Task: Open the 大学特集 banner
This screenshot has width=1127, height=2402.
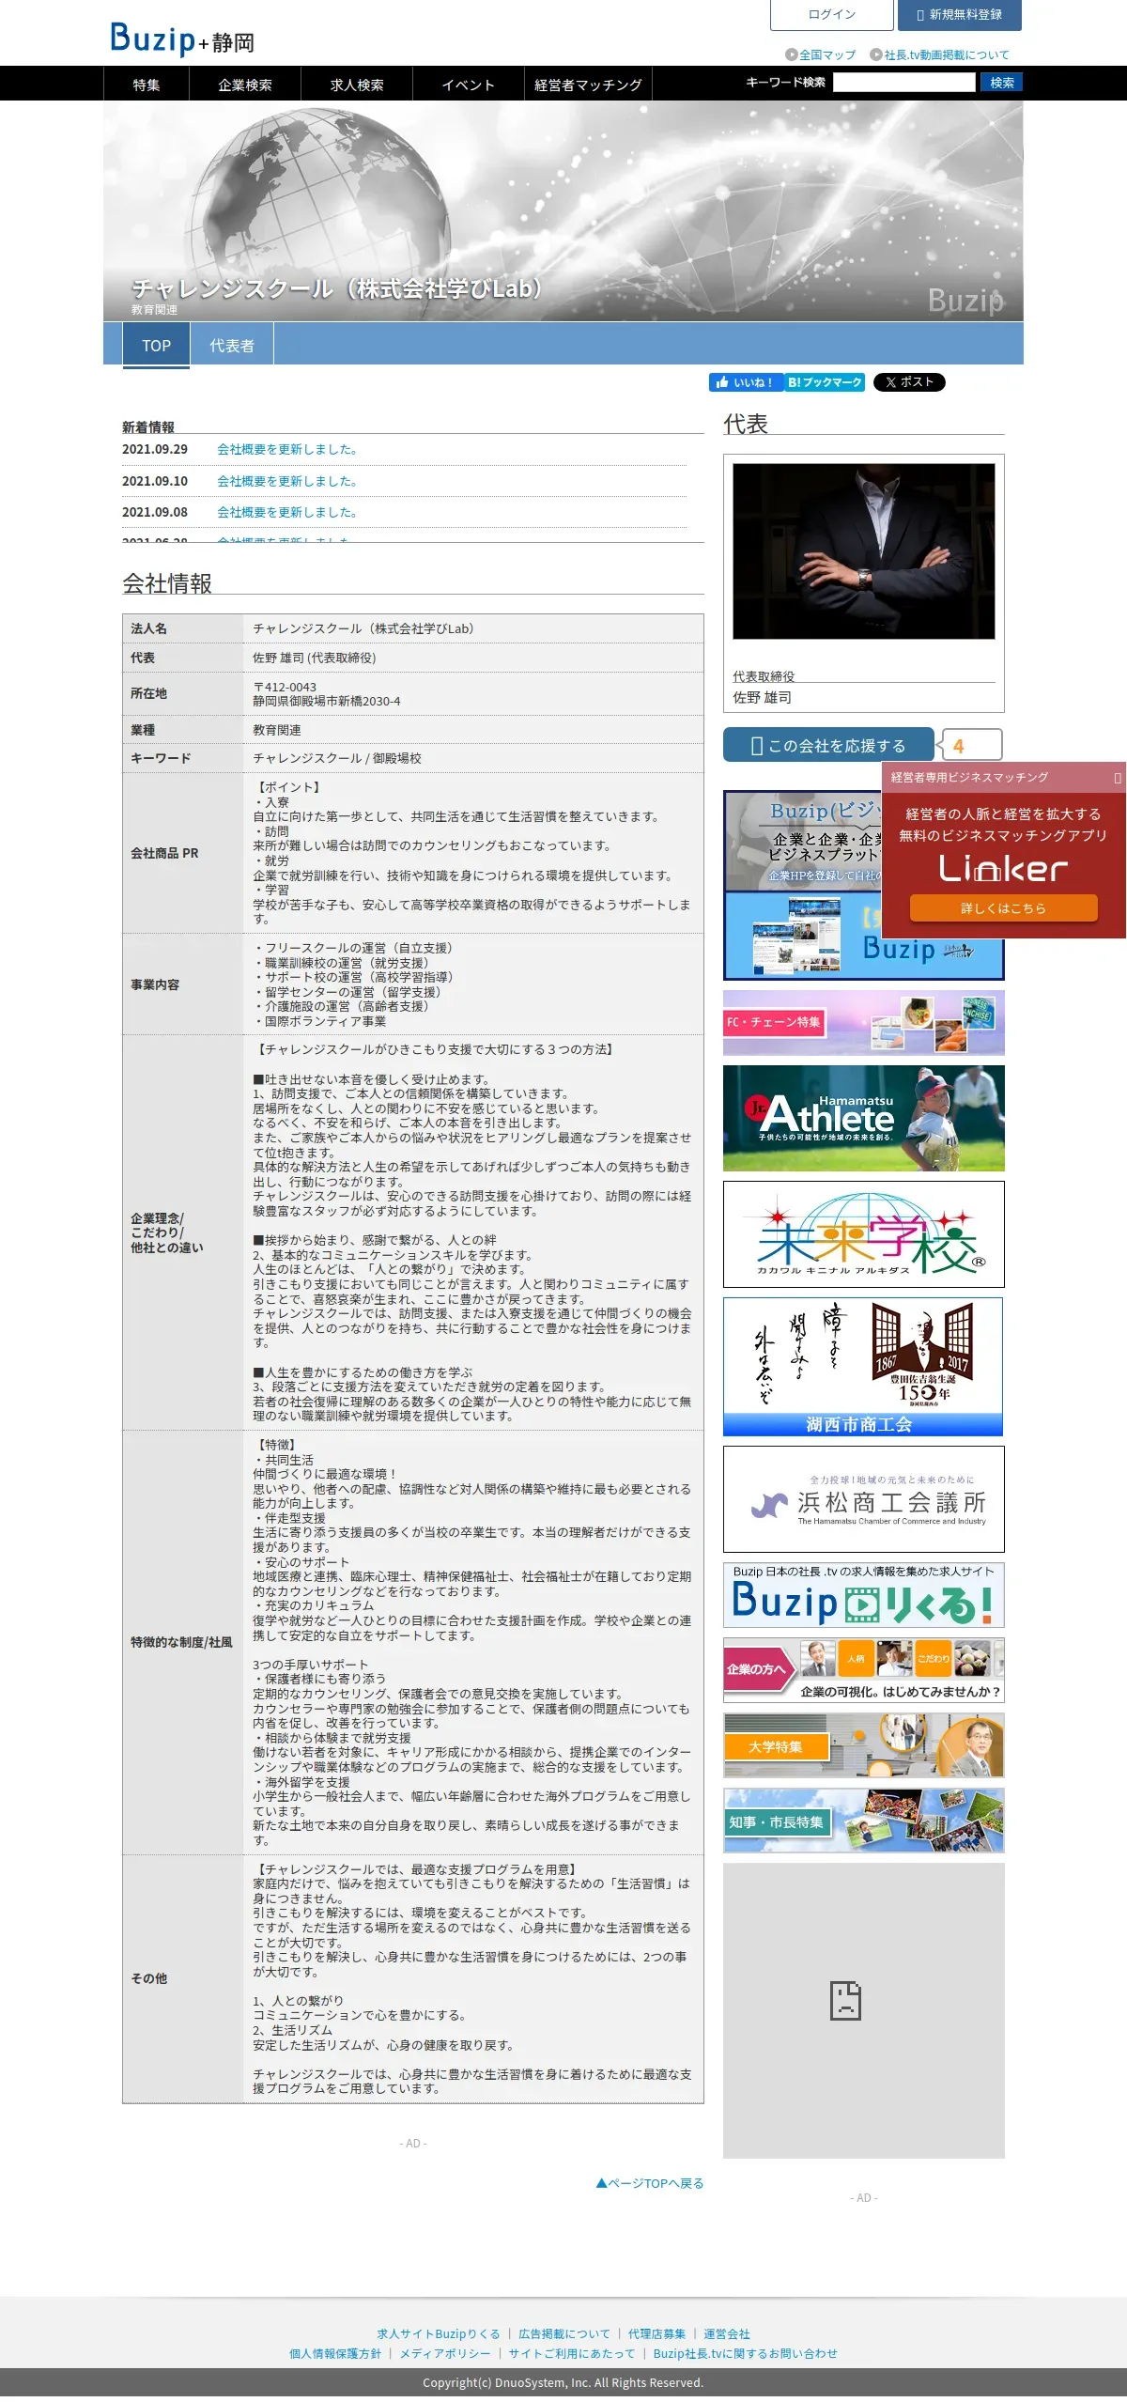Action: click(x=863, y=1745)
